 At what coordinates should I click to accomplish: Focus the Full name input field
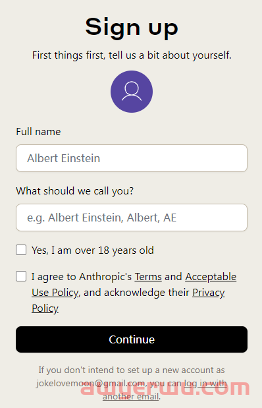tap(132, 158)
